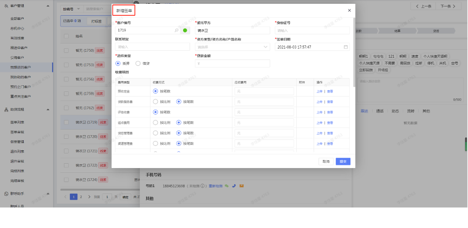Select 按比例 for the 贷后管理费 row

(155, 133)
